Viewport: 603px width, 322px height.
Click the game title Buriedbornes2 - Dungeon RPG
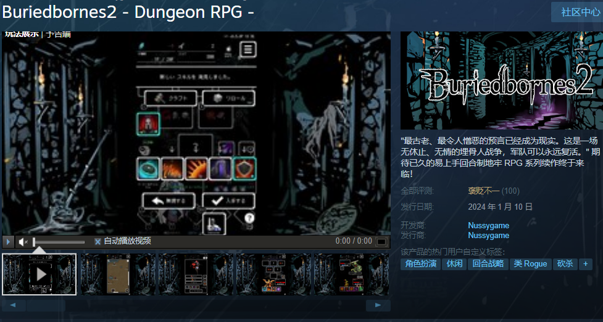pyautogui.click(x=128, y=12)
